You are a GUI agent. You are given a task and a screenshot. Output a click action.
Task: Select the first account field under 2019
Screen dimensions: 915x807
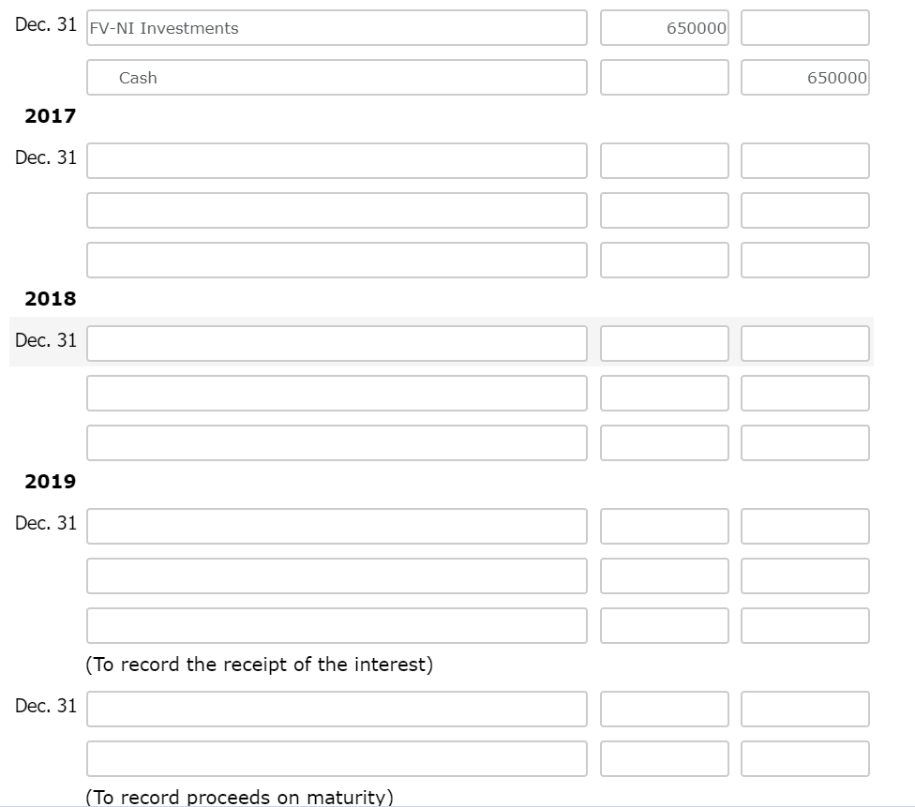pos(336,526)
